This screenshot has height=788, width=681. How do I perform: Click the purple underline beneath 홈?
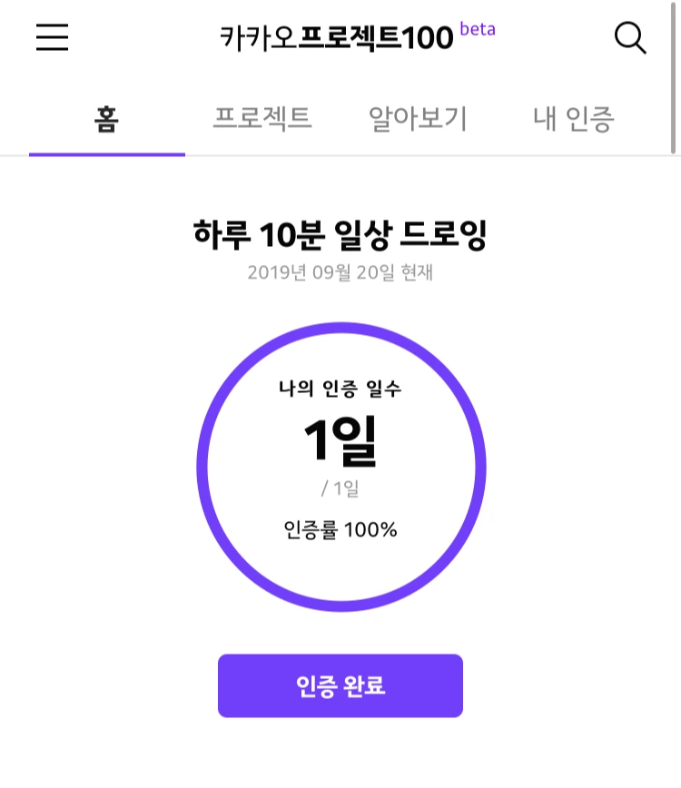[x=107, y=154]
